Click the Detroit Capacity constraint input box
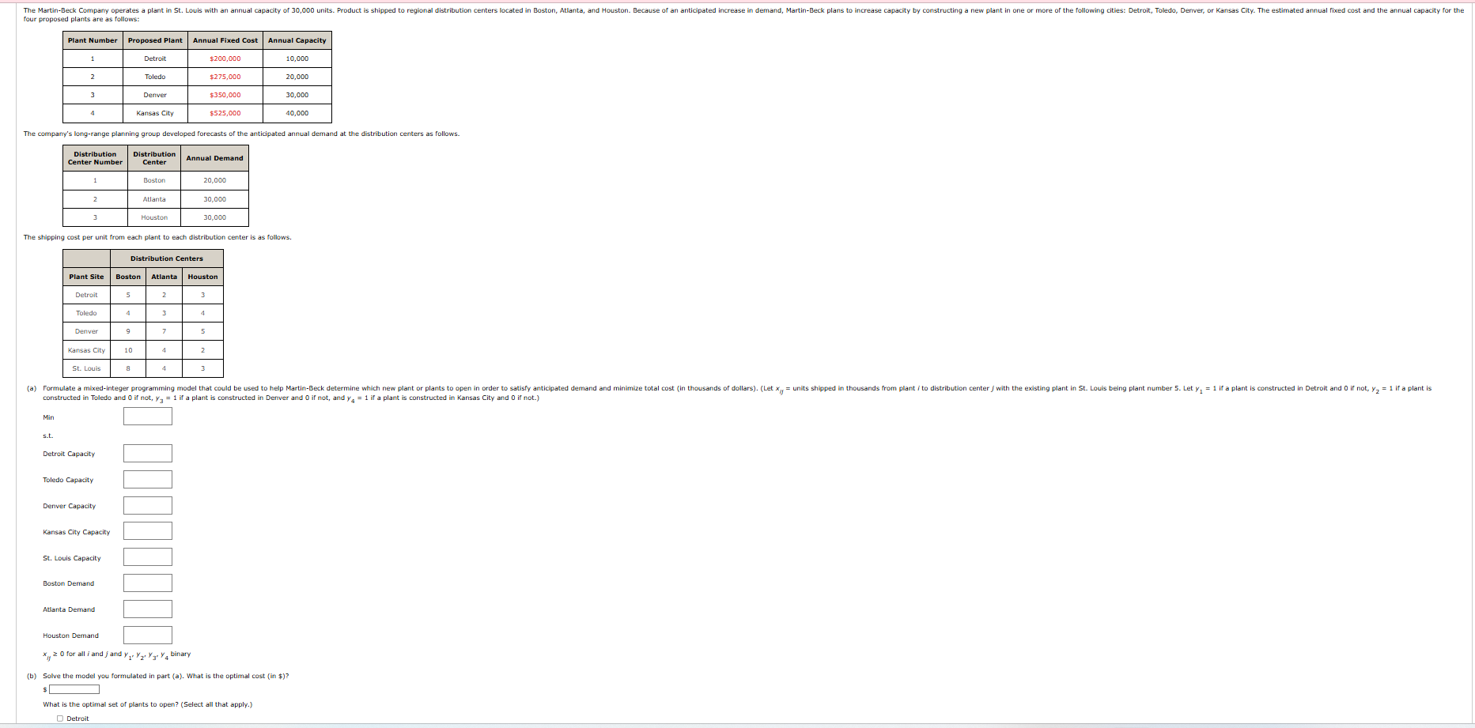The image size is (1475, 728). pos(147,453)
